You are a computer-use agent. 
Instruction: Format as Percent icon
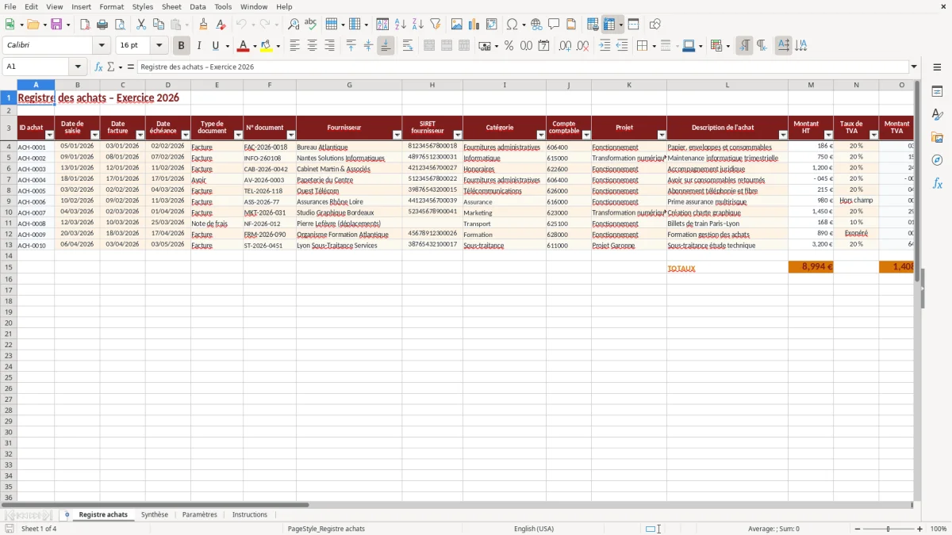pos(509,46)
